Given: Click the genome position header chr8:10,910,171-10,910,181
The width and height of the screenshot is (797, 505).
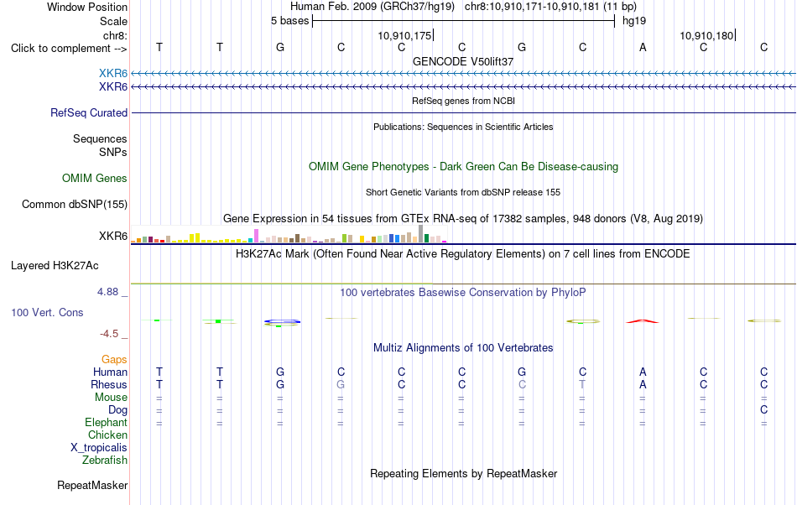Looking at the screenshot, I should pyautogui.click(x=550, y=7).
